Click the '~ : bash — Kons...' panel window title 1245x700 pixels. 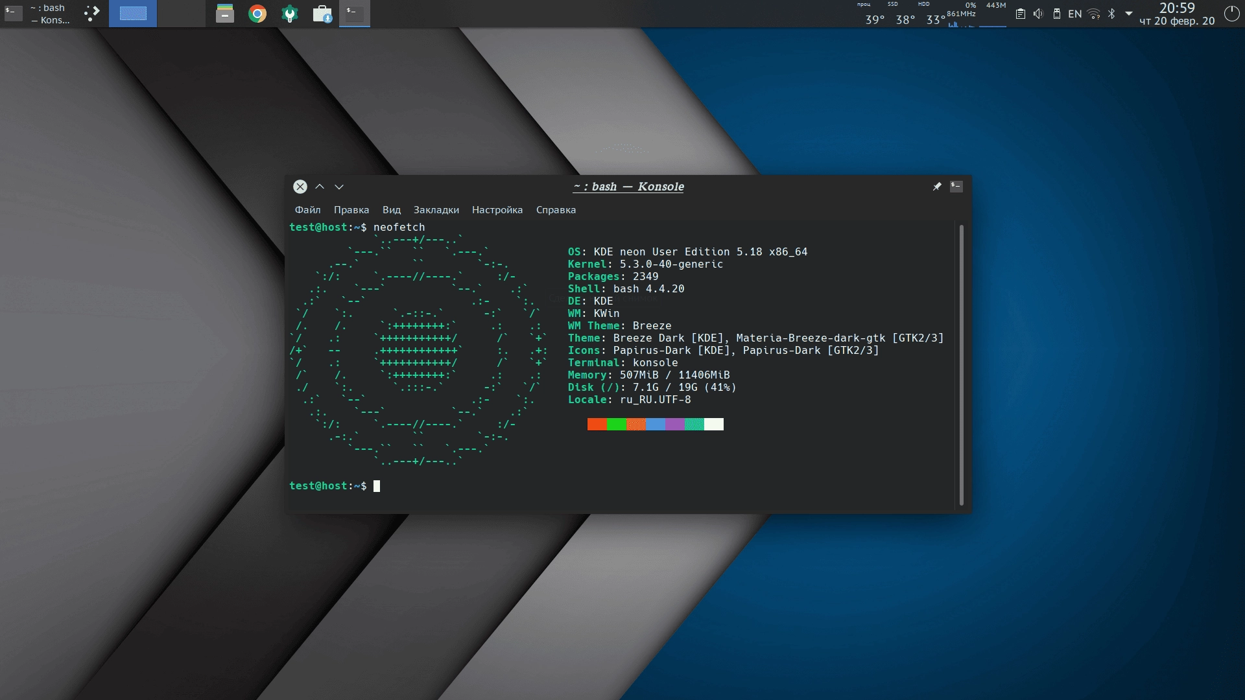(50, 14)
